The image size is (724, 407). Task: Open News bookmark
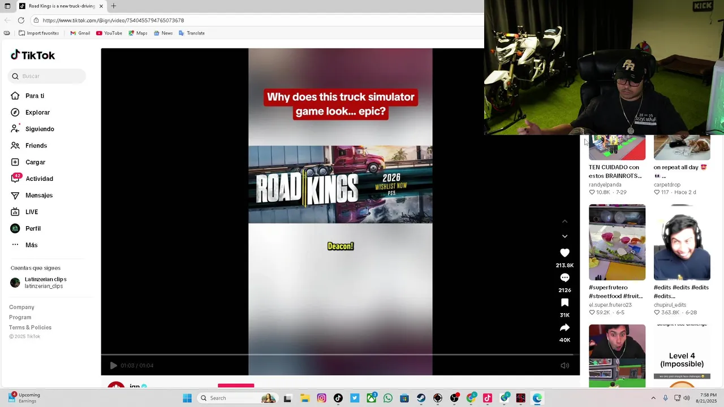(163, 33)
